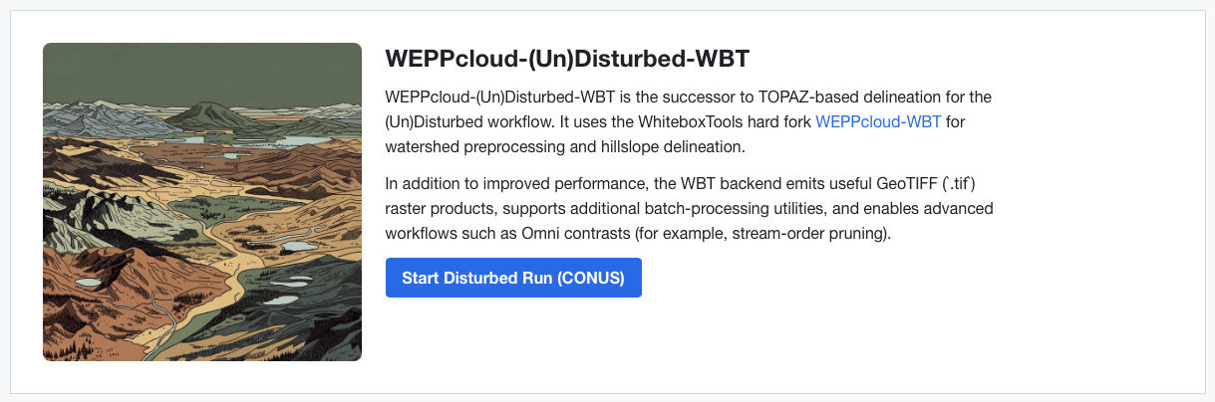Image resolution: width=1215 pixels, height=402 pixels.
Task: Click the WEPPcloud-(Un)Disturbed-WBT heading
Action: click(x=567, y=59)
